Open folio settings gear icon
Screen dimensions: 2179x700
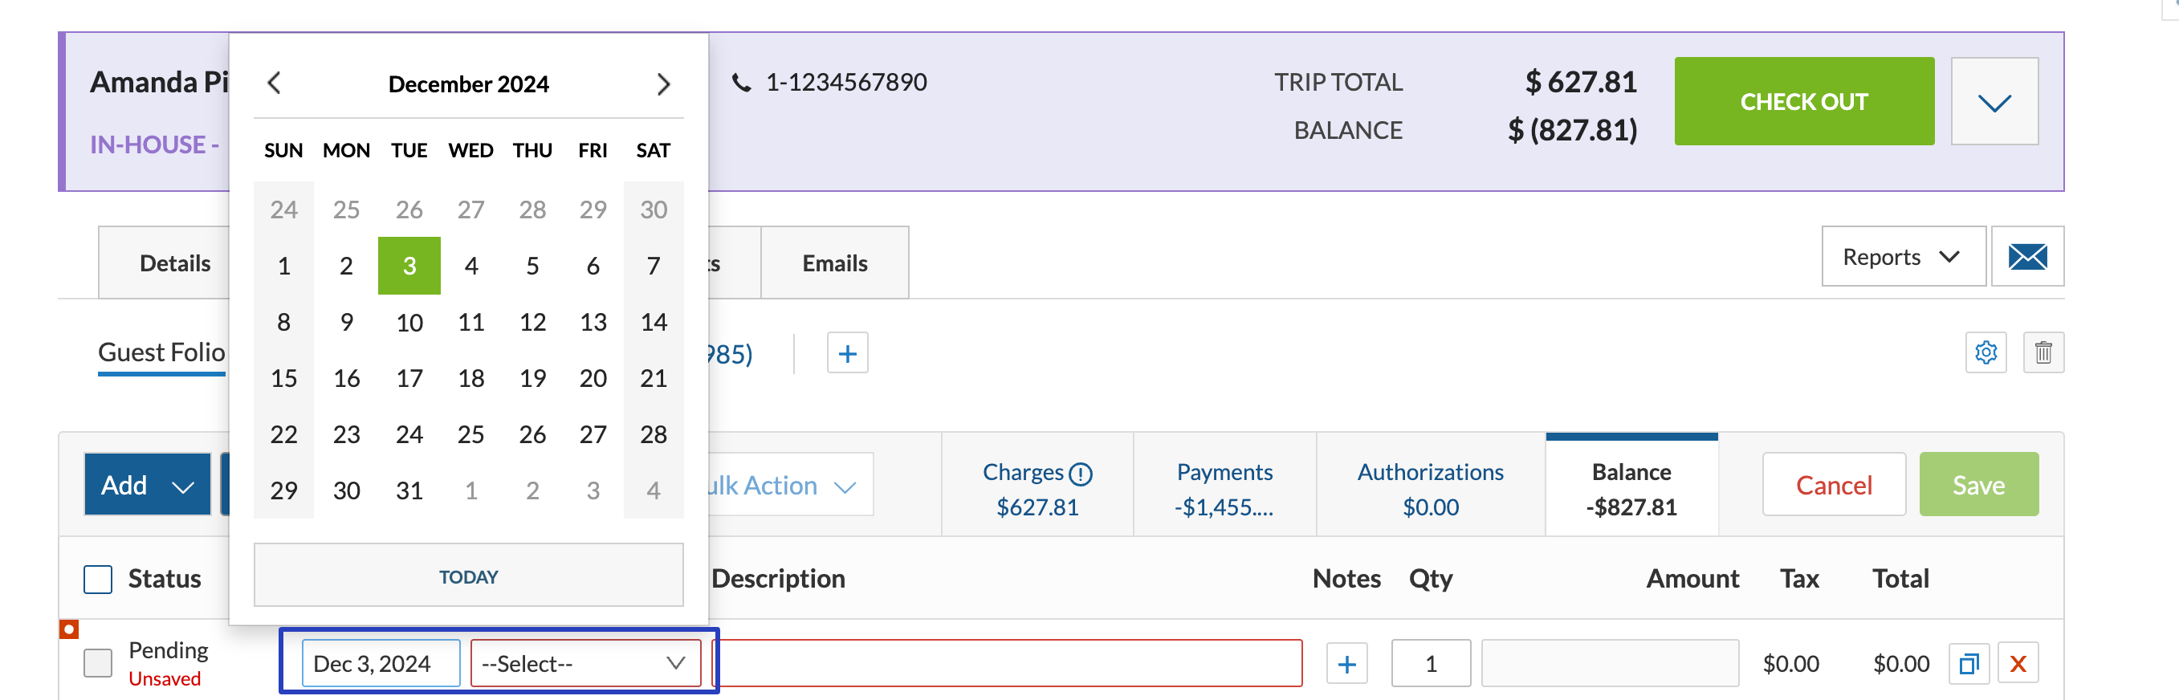coord(1986,352)
